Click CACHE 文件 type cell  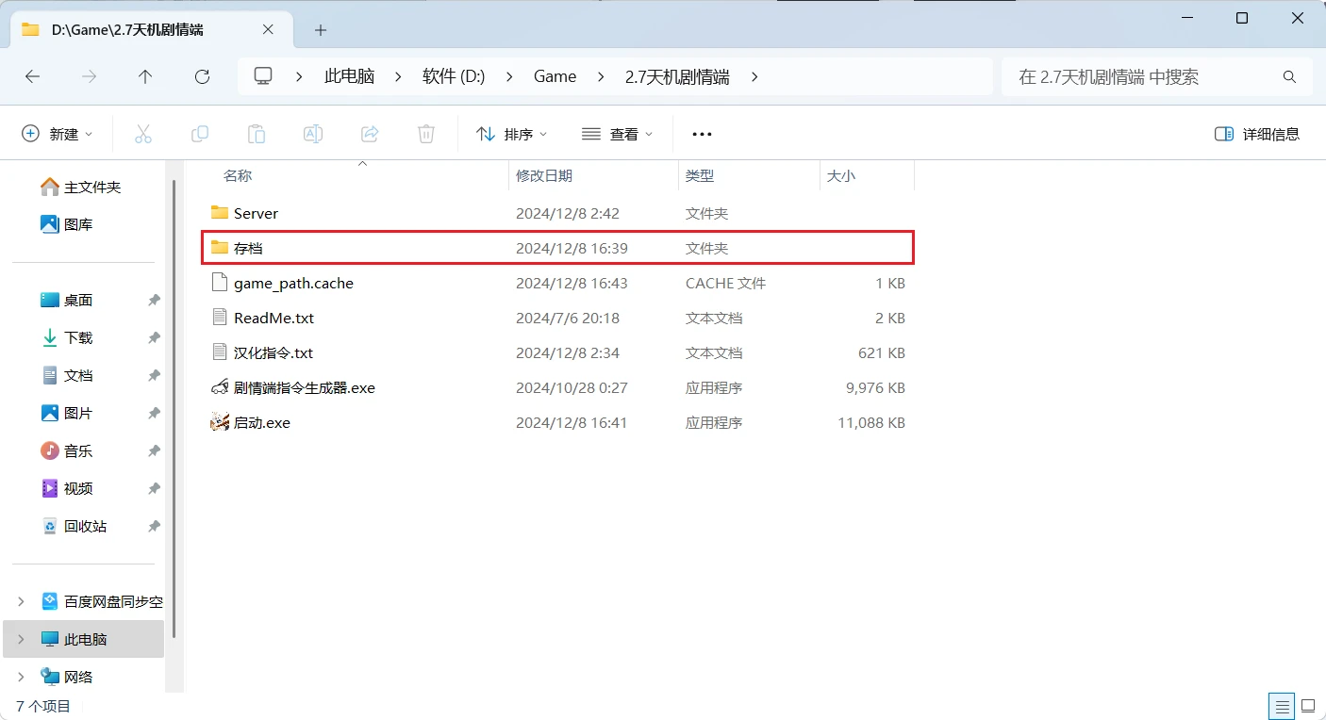tap(725, 283)
